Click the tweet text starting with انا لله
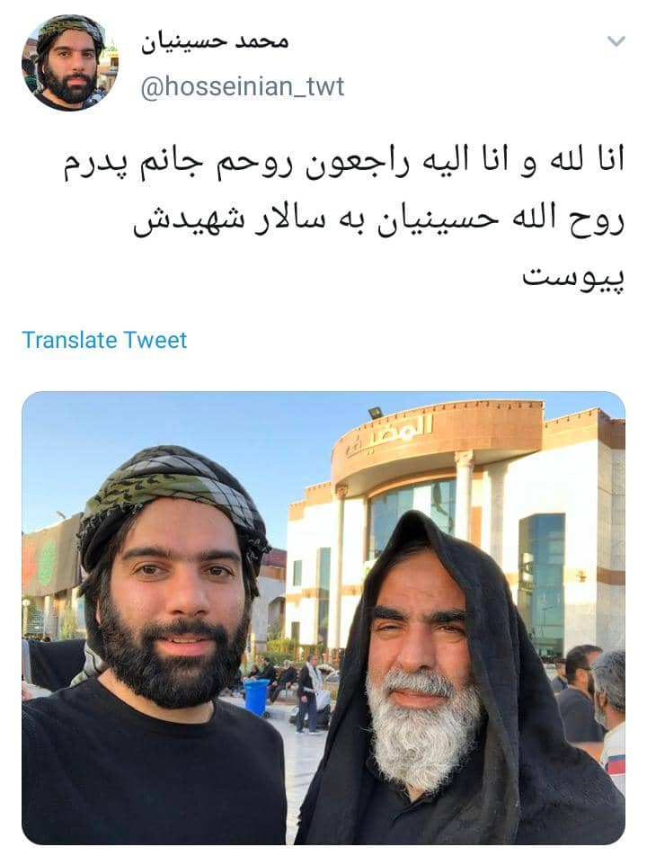 click(343, 218)
